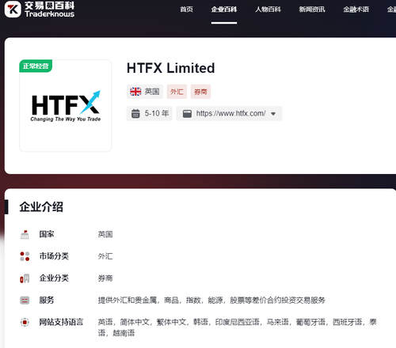Click the Traderknows logo icon
The image size is (396, 348).
[x=13, y=9]
